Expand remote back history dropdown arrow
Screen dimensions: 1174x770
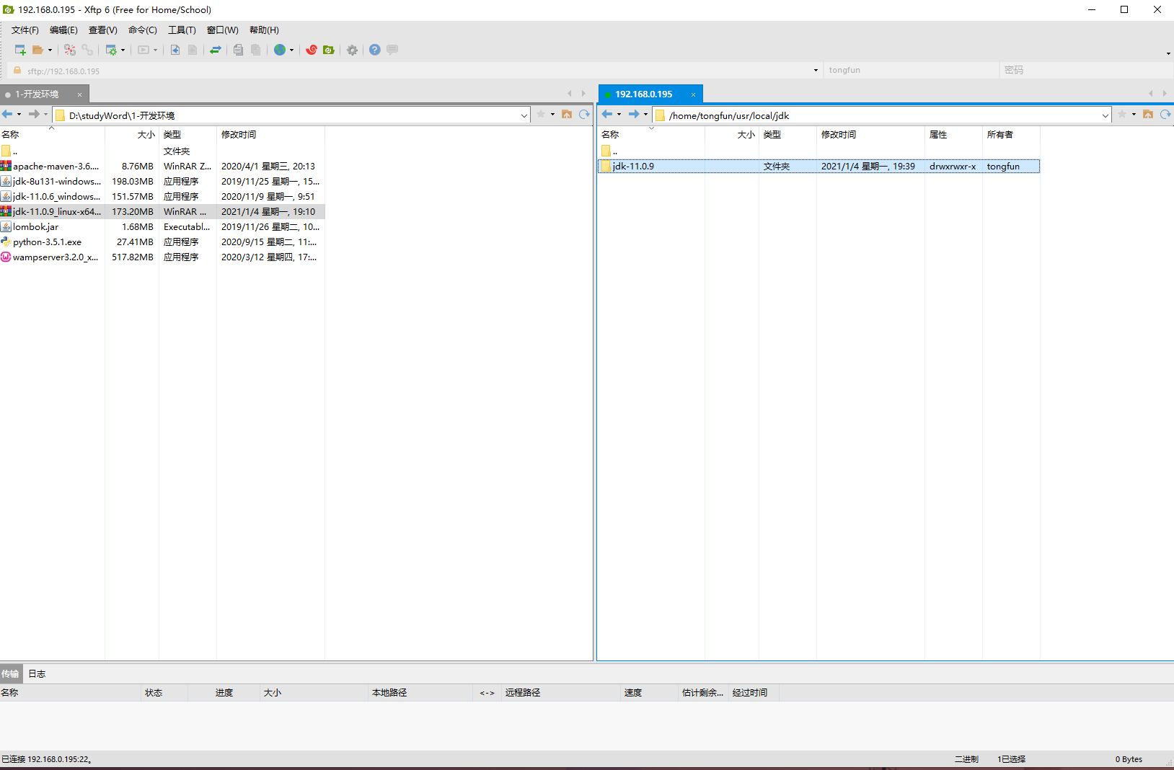tap(619, 115)
